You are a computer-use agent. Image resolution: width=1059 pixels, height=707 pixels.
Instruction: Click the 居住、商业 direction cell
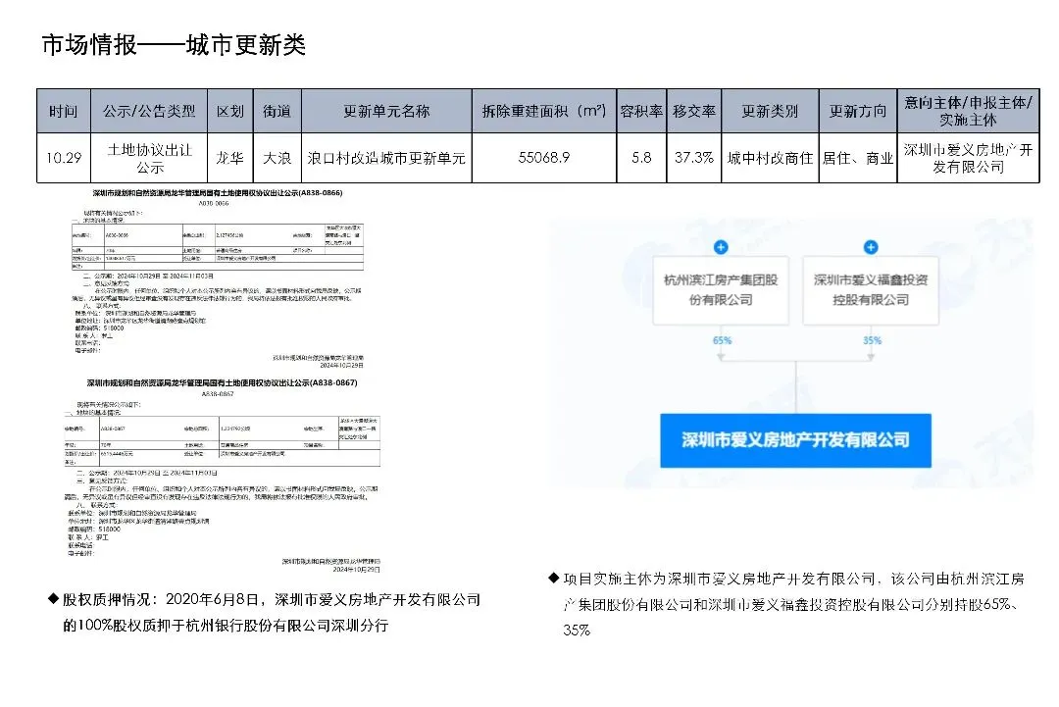(858, 158)
